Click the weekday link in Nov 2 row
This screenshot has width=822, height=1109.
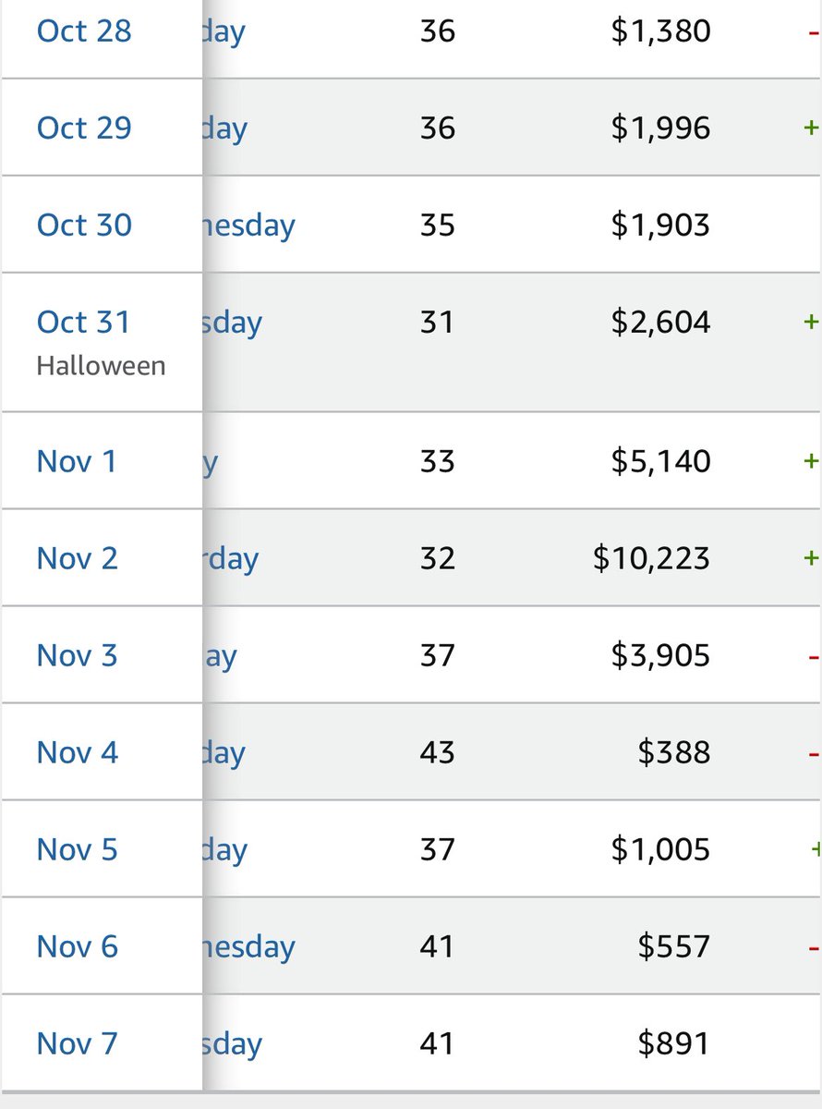[231, 559]
